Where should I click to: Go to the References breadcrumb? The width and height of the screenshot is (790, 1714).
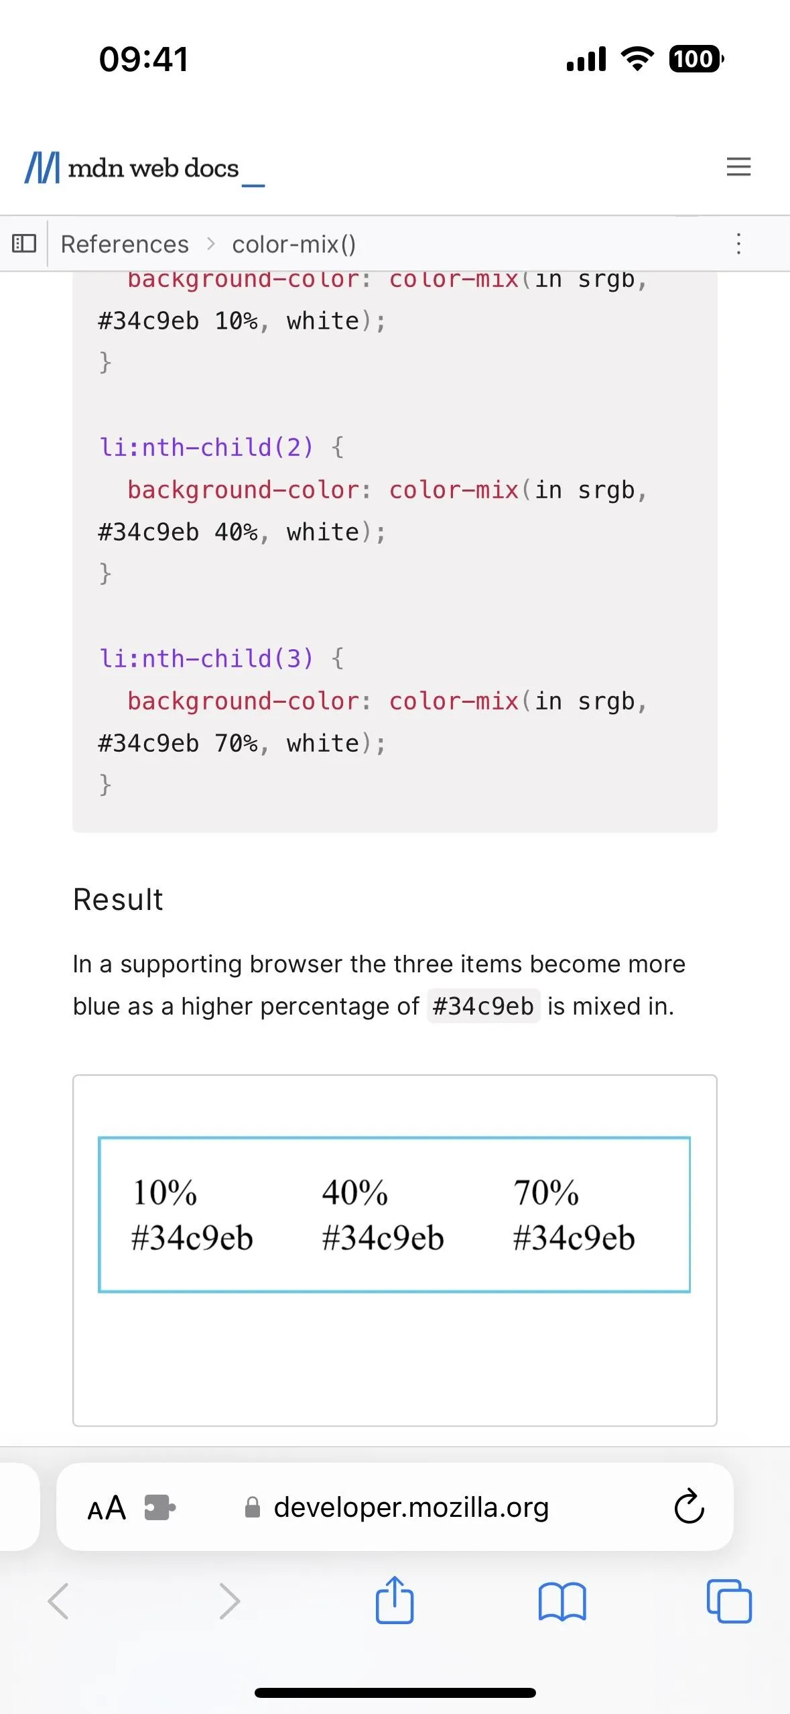pyautogui.click(x=125, y=244)
